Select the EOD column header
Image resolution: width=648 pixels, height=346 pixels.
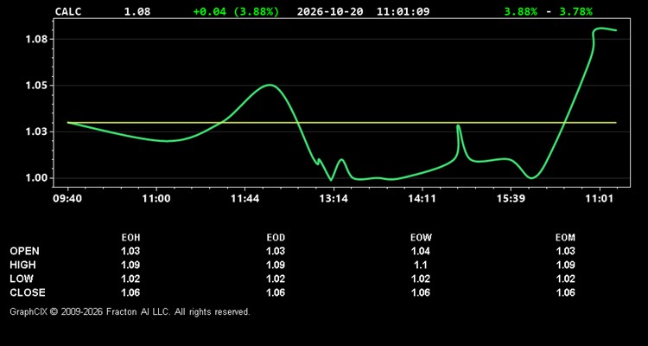pos(276,238)
